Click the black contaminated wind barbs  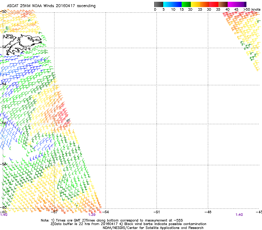68,120
